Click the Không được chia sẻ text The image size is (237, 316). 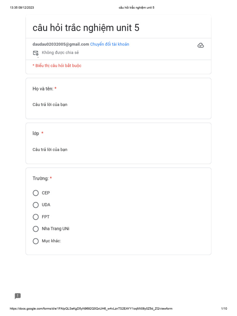point(60,53)
